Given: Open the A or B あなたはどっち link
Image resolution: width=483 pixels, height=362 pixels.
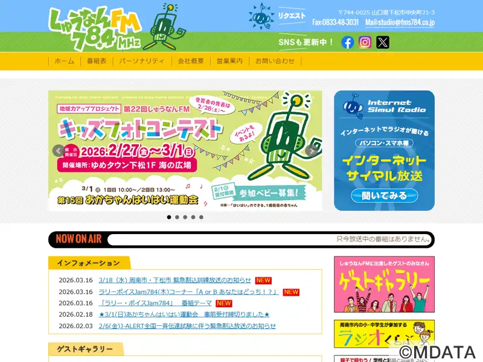Looking at the screenshot, I should click(x=188, y=292).
